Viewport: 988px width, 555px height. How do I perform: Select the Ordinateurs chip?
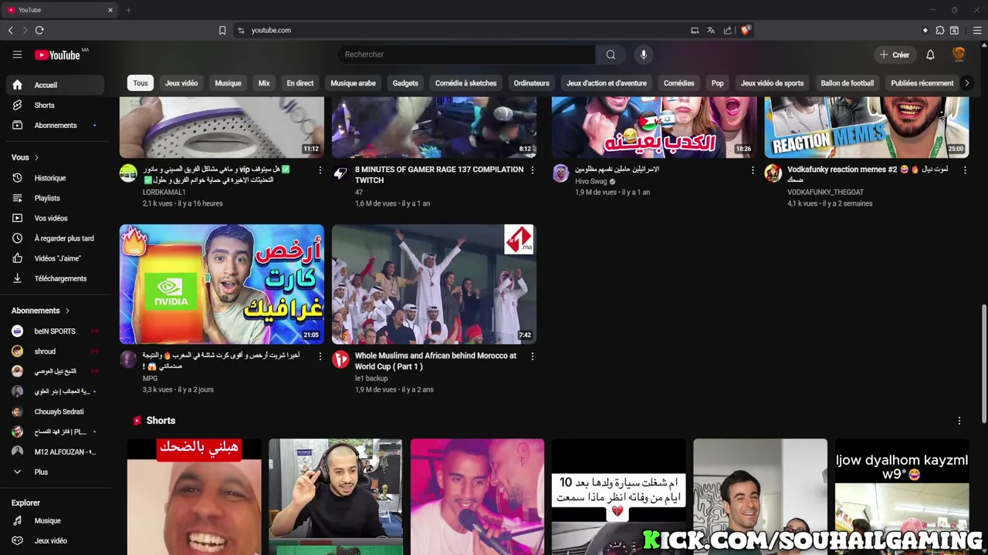tap(531, 83)
